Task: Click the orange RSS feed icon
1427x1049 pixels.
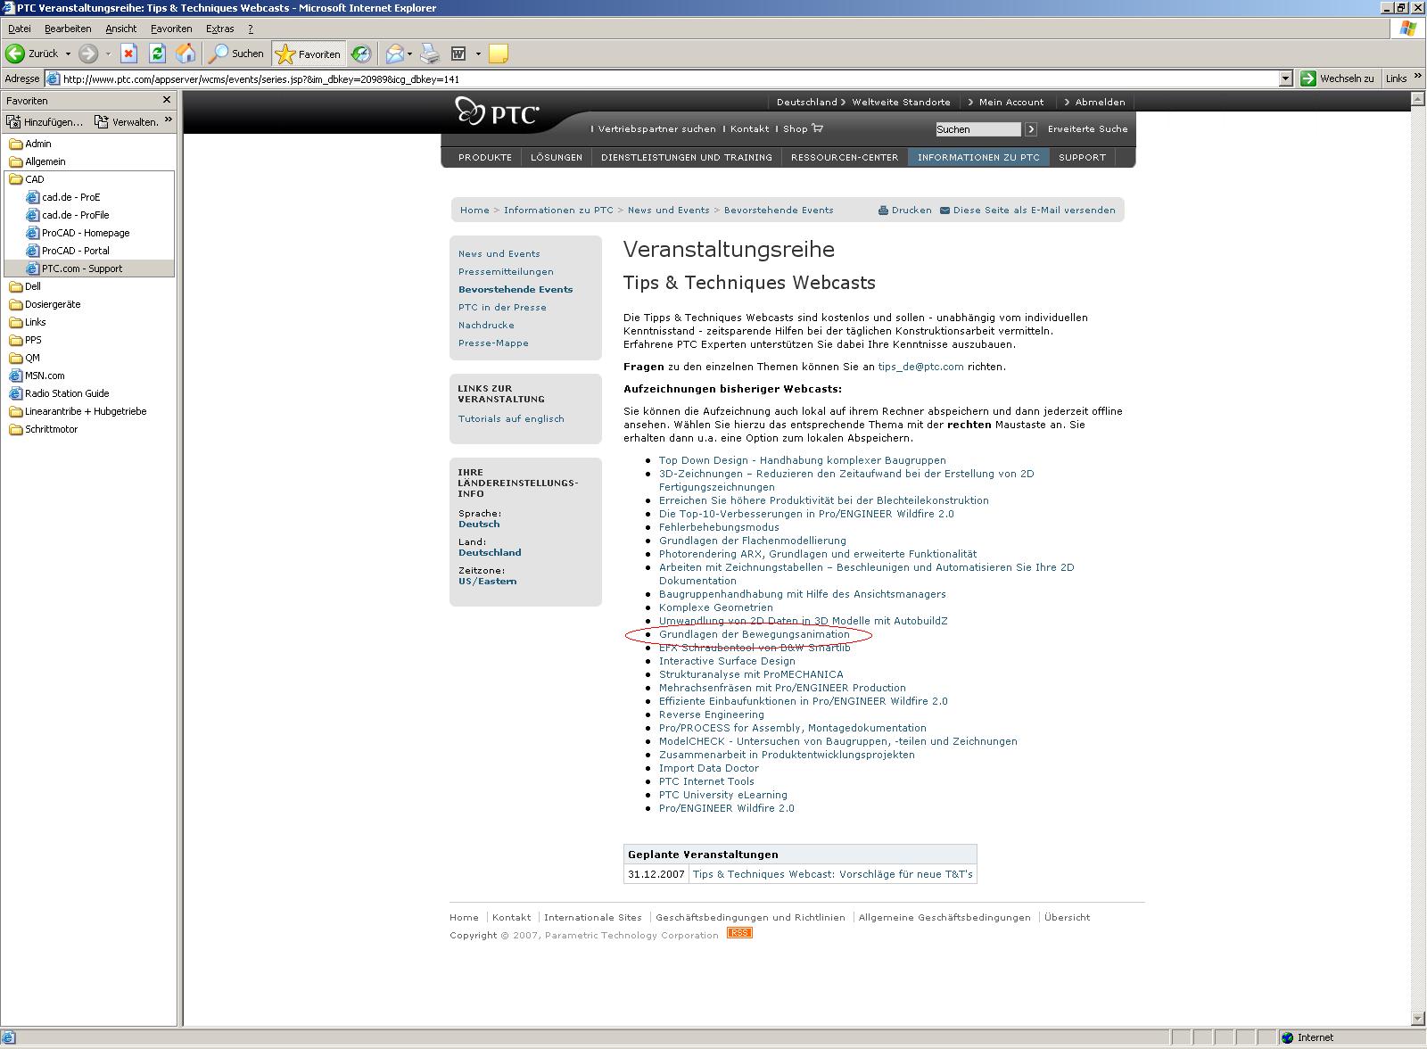Action: pos(739,933)
